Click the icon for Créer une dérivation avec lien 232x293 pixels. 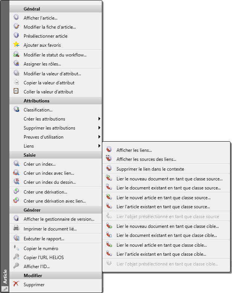16,200
